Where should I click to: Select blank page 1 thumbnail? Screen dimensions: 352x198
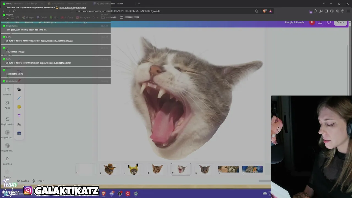[x=86, y=169]
